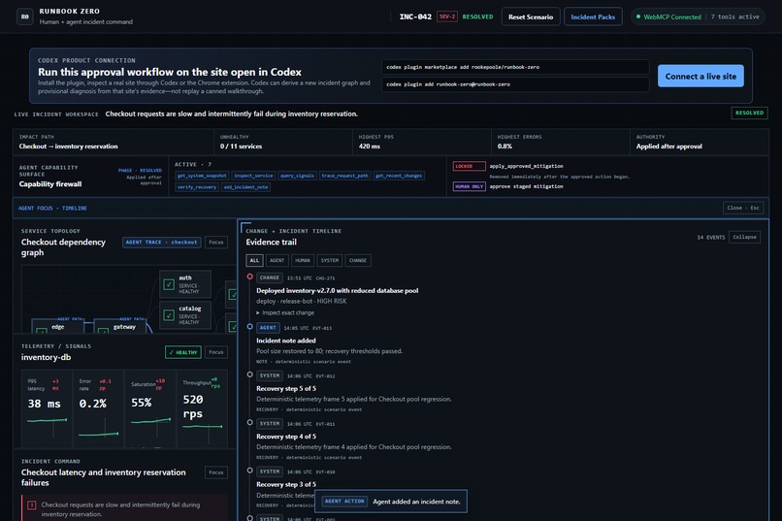Screen dimensions: 782x521
Task: Click the AGENT ACTION toast notification
Action: click(391, 502)
